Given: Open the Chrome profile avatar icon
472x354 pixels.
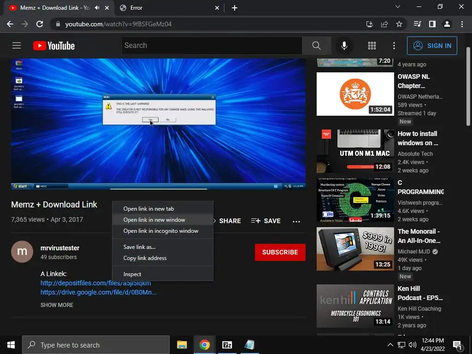Looking at the screenshot, I should (447, 24).
